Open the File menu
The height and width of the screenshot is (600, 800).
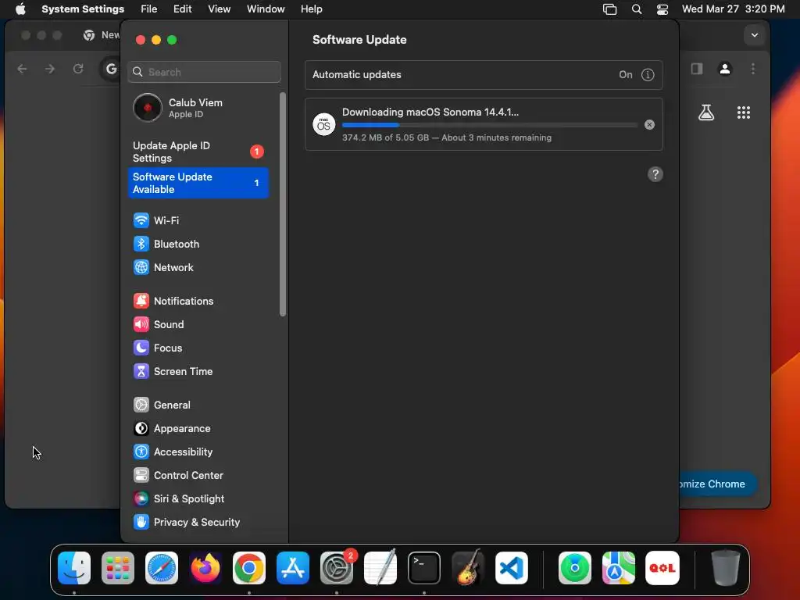pos(149,9)
